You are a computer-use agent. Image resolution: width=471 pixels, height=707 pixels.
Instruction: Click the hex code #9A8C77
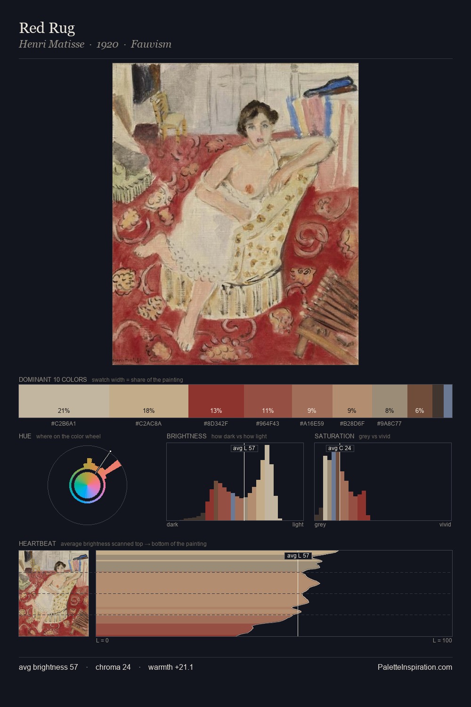point(389,424)
